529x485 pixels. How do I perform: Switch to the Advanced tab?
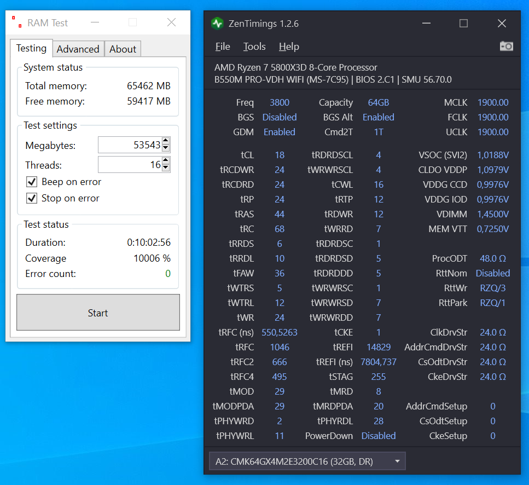coord(78,49)
